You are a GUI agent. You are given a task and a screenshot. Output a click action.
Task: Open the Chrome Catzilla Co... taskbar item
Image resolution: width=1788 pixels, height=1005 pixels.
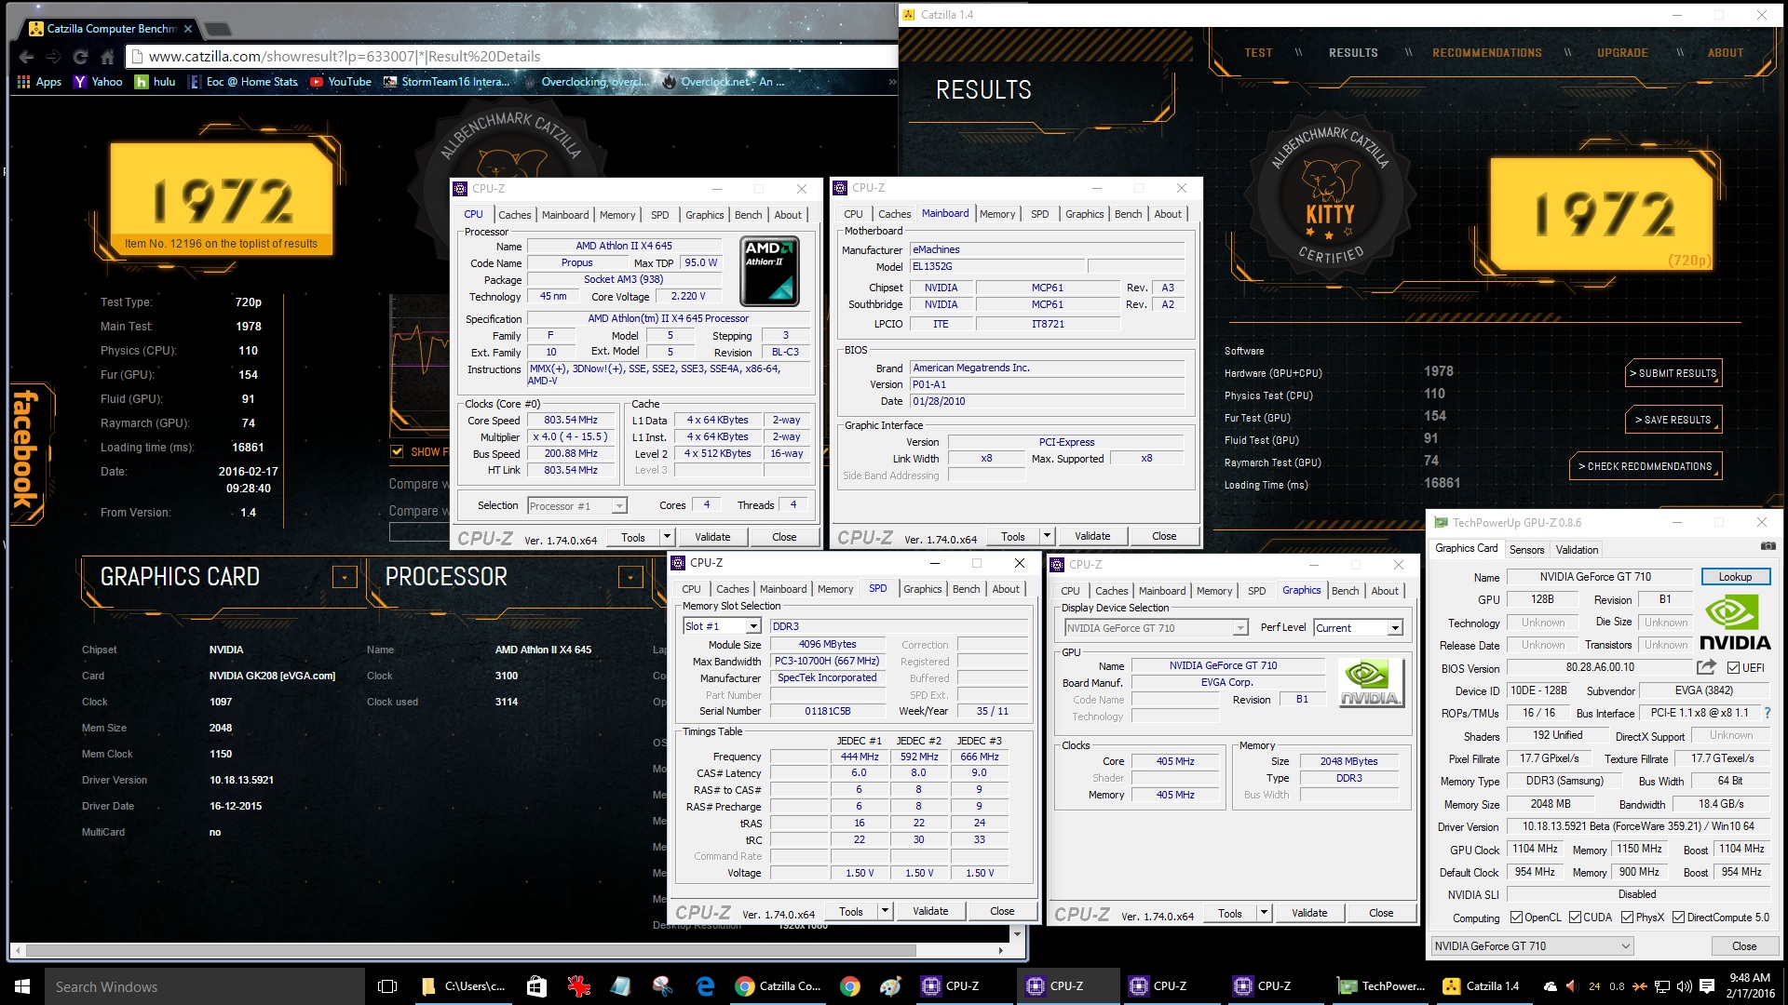tap(779, 986)
